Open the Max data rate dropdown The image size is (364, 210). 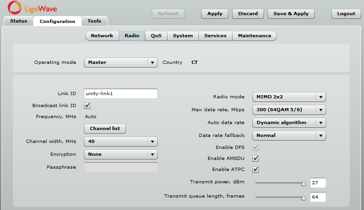pos(289,110)
